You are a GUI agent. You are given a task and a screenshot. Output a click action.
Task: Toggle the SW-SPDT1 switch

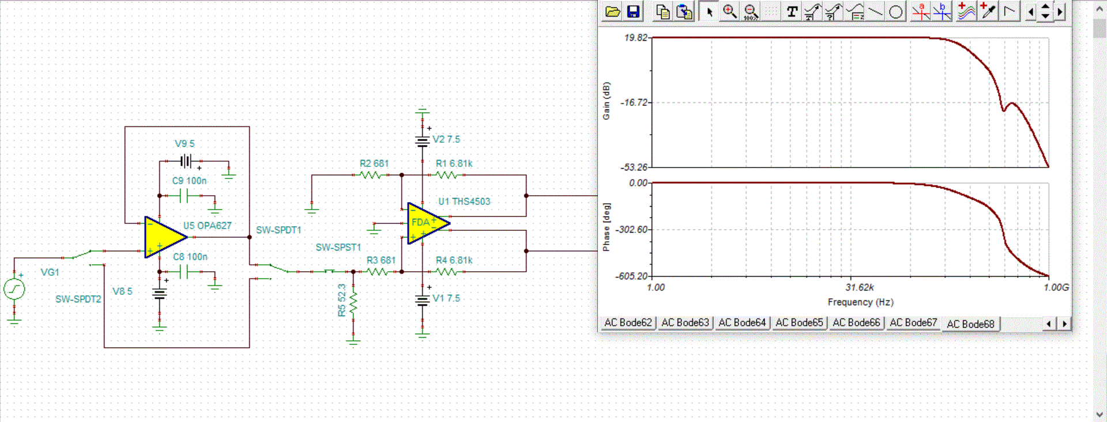(x=270, y=271)
